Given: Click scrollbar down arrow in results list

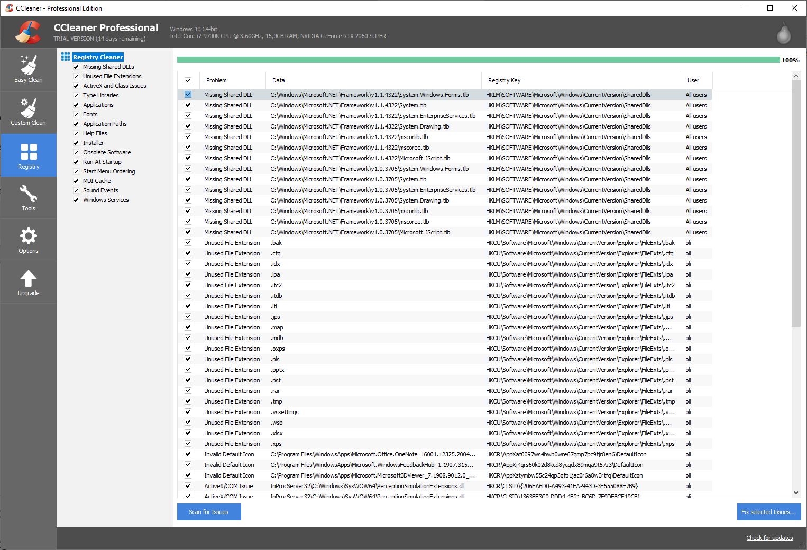Looking at the screenshot, I should click(796, 493).
